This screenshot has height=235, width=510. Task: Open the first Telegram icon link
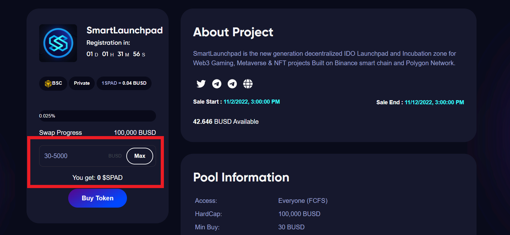pos(217,84)
